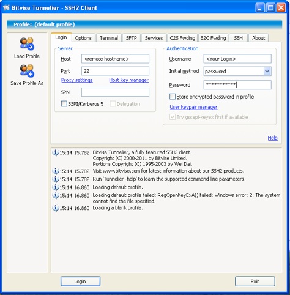The width and height of the screenshot is (290, 295).
Task: Select the S2C Fwding tab
Action: tap(213, 38)
